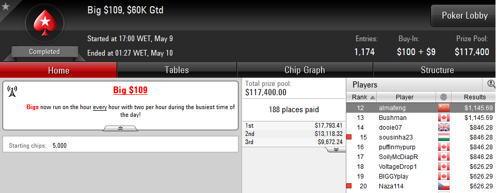Screen dimensions: 496x193
Task: Click the UK flag next to dooie07
Action: coord(443,128)
